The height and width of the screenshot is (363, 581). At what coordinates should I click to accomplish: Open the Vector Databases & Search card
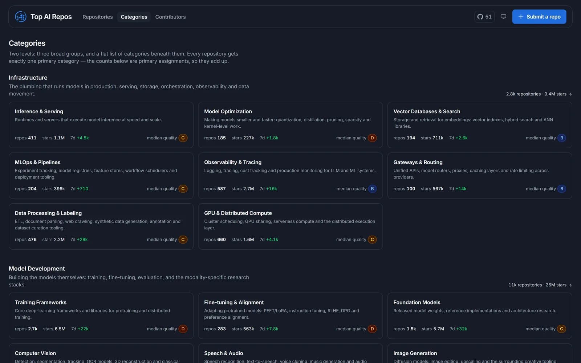480,125
